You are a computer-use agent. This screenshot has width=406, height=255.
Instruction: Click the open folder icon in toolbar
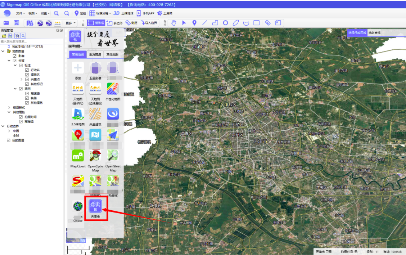point(6,23)
